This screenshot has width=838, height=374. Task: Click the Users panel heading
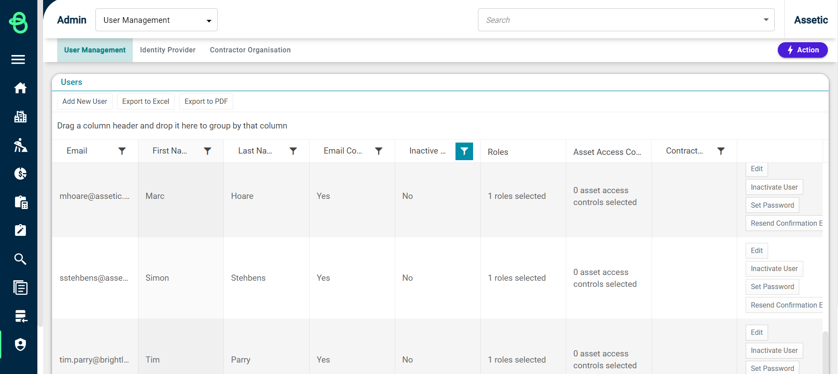[71, 82]
